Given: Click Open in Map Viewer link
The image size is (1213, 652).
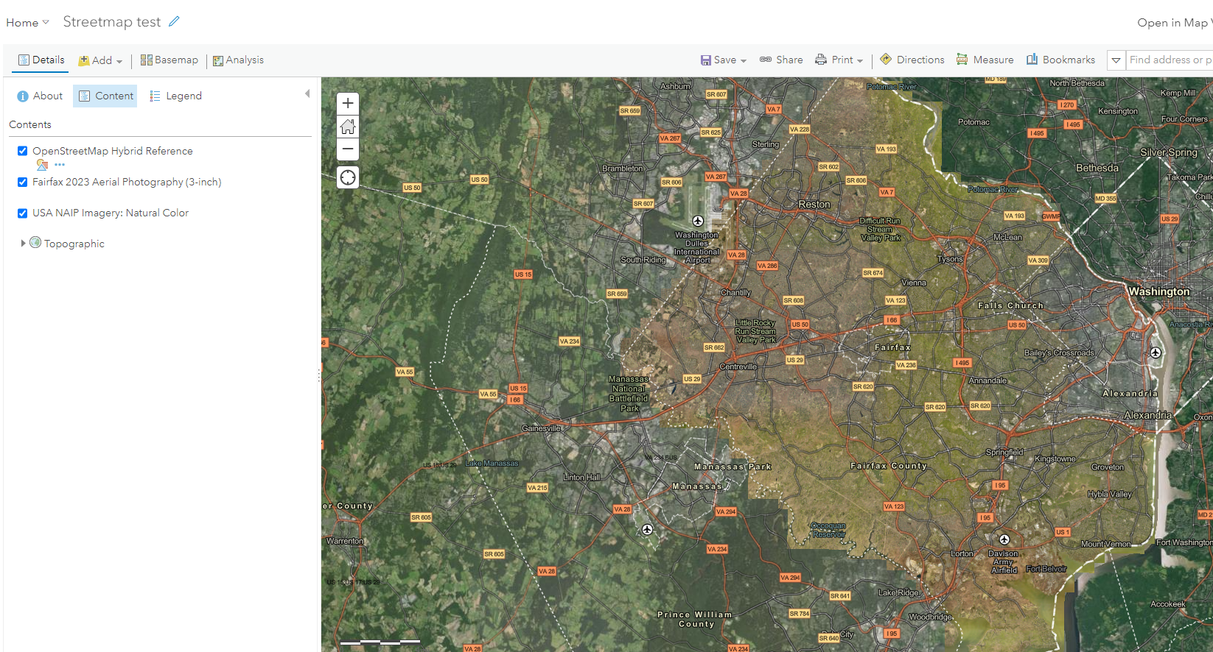Looking at the screenshot, I should tap(1175, 23).
